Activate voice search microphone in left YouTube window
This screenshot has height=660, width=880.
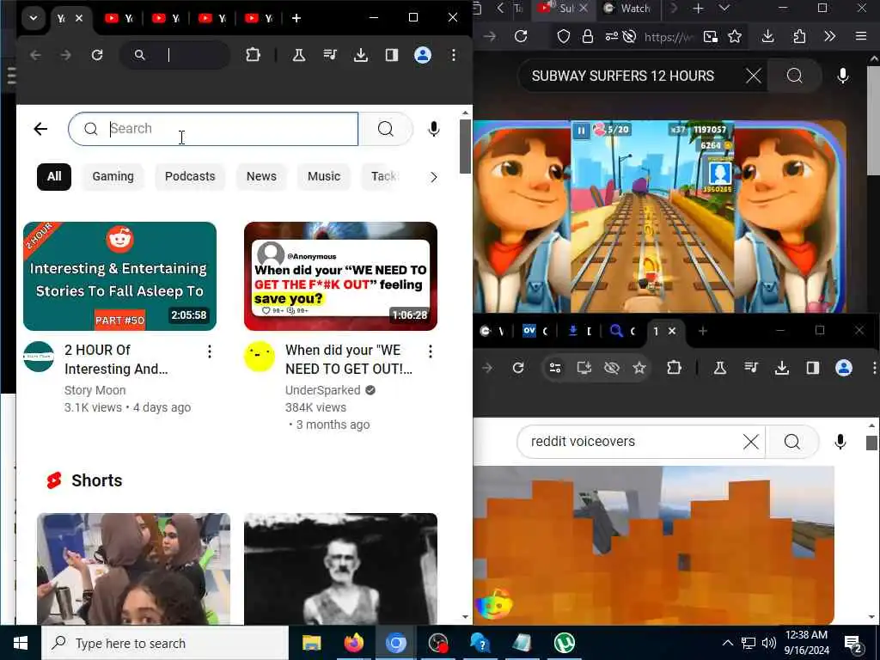(x=433, y=129)
